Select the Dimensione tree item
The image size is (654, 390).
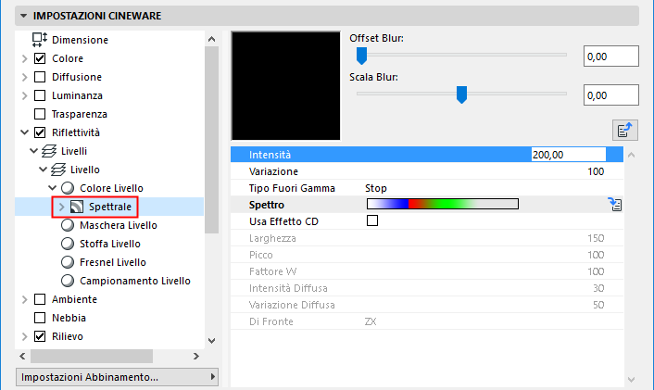click(80, 40)
